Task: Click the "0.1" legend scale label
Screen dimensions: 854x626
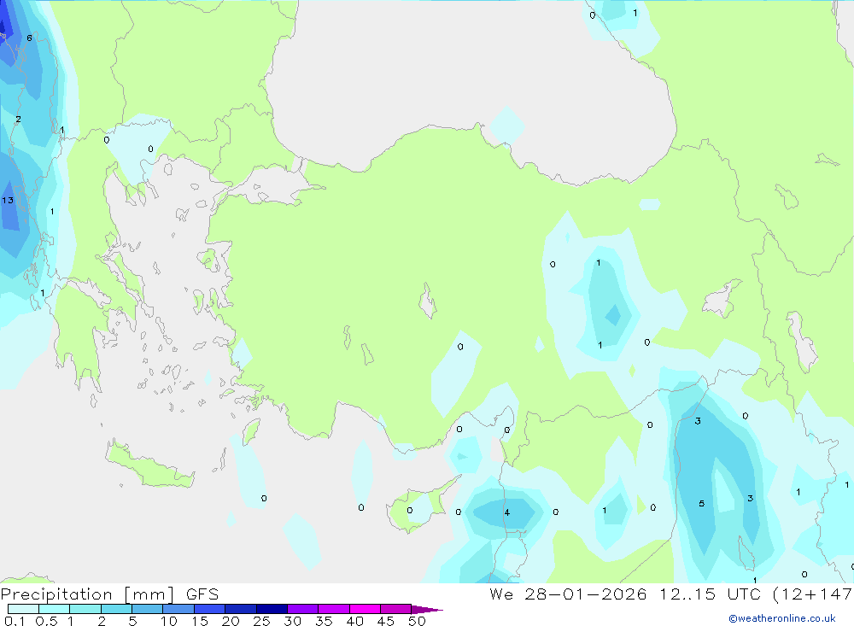Action: coord(15,621)
